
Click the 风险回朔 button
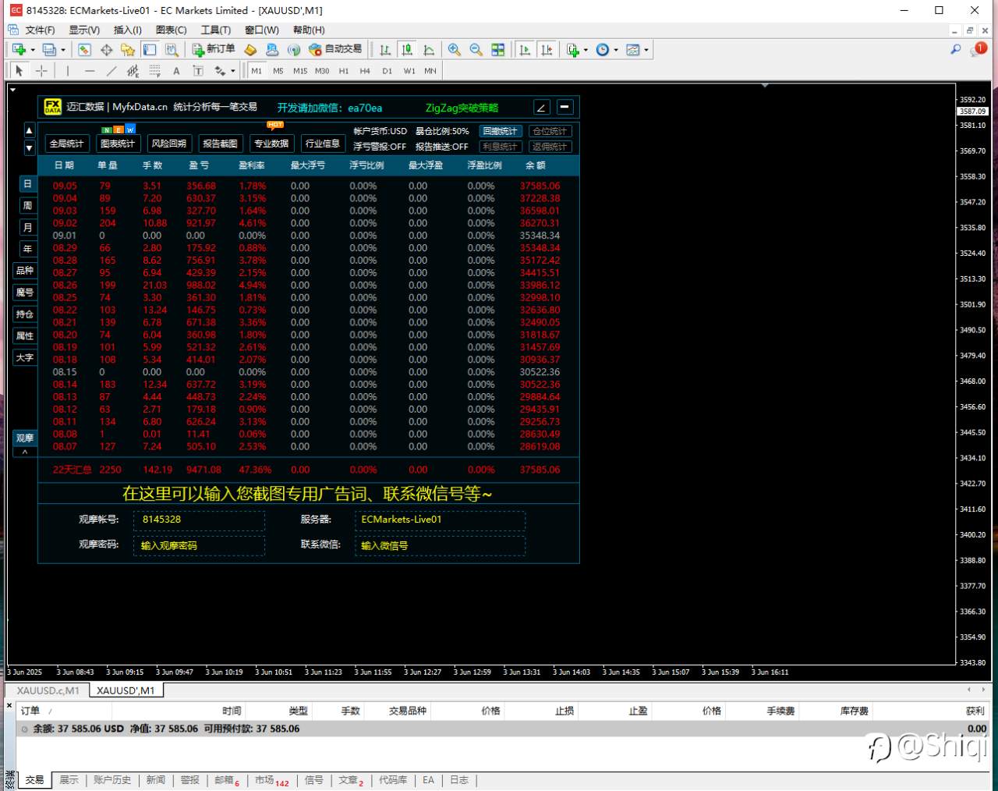coord(169,144)
